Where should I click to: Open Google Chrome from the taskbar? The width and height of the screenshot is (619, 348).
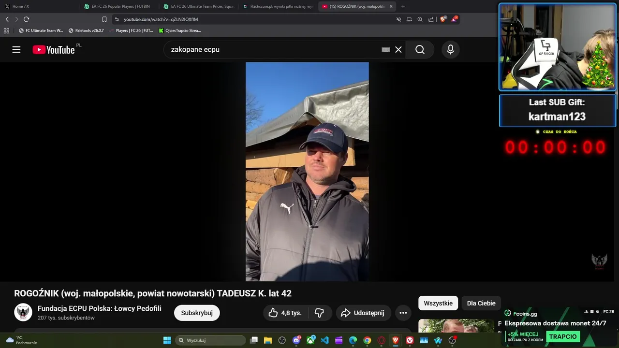coord(367,340)
